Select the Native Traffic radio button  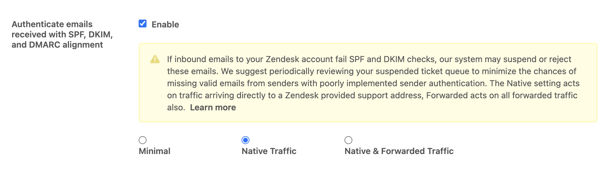tap(245, 140)
